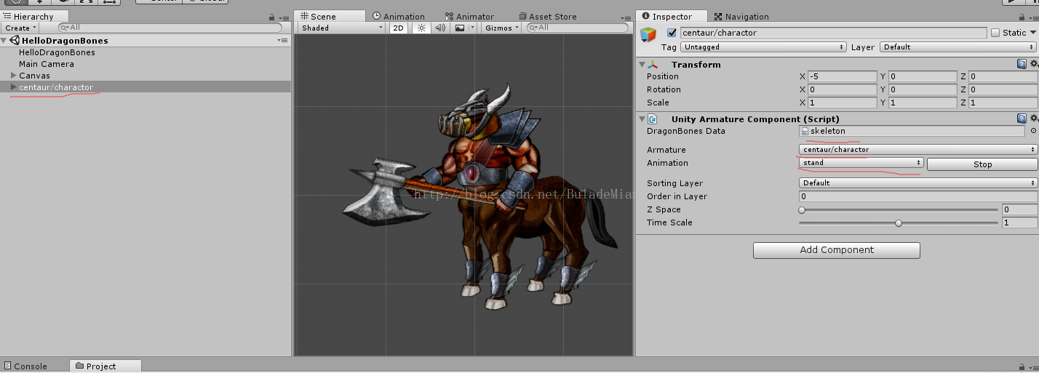
Task: Open Unity Armature Component gear menu
Action: click(x=1033, y=119)
